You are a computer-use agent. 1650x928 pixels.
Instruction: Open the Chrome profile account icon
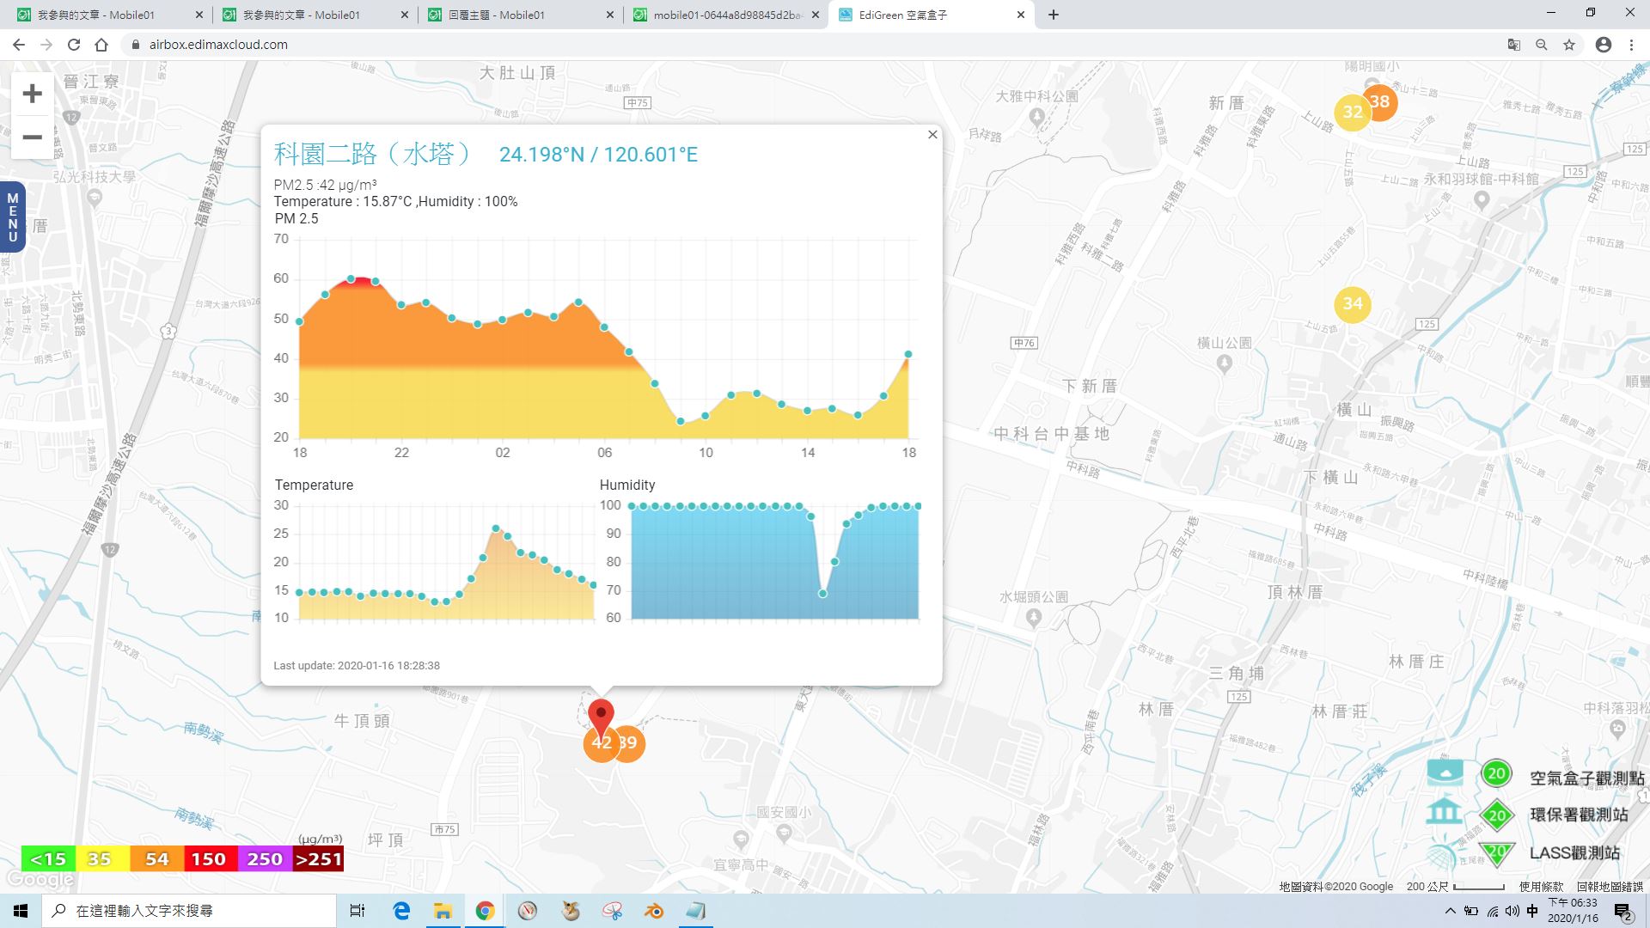click(x=1604, y=45)
